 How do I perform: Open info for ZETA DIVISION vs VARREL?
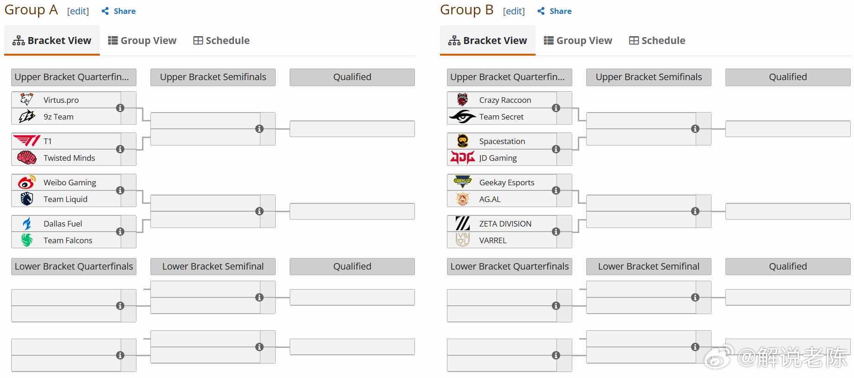click(x=556, y=232)
